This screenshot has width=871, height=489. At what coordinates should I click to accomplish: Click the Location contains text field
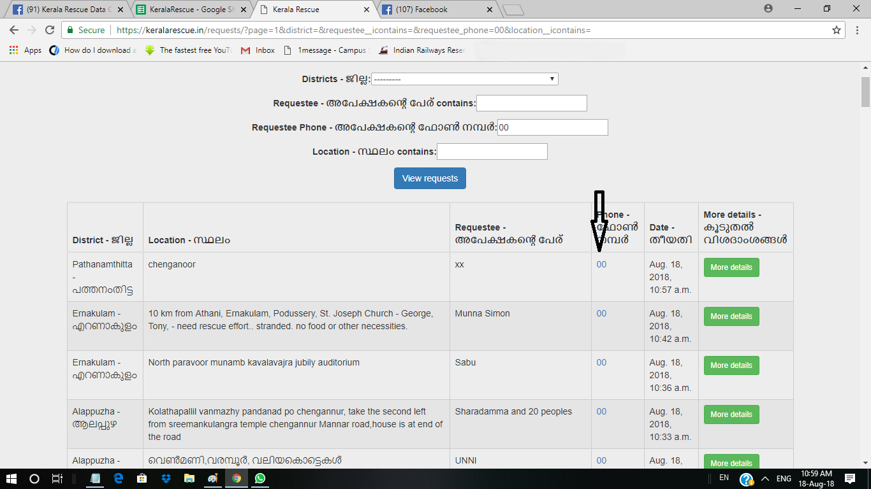click(x=492, y=152)
